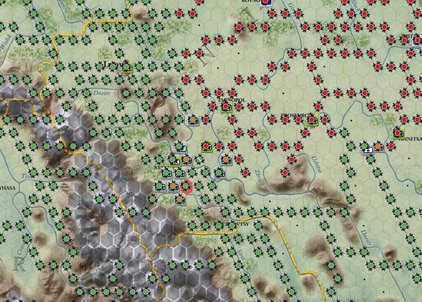Select orange-marked unit right of Stanislav HQ counter

pyautogui.click(x=187, y=160)
